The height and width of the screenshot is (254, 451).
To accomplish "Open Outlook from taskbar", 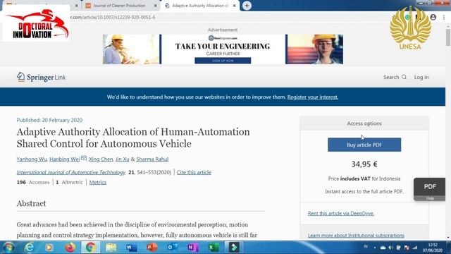I will click(172, 248).
